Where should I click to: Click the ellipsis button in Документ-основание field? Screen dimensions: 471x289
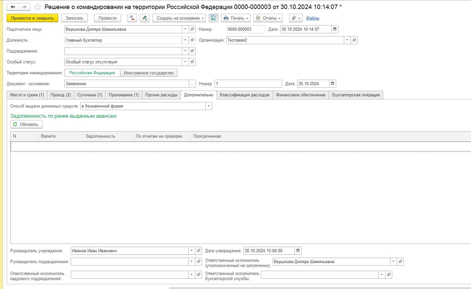(x=192, y=84)
